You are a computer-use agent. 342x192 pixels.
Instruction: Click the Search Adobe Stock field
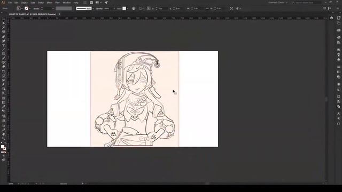pyautogui.click(x=306, y=3)
